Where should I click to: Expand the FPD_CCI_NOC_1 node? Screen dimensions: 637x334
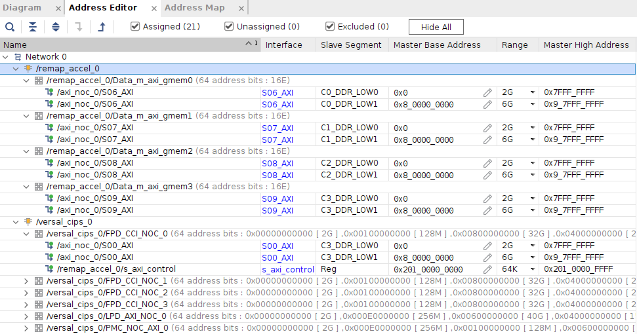26,281
